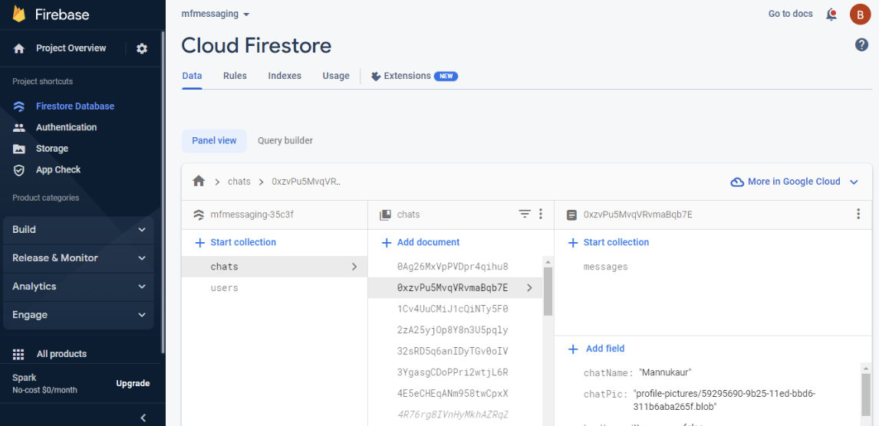The width and height of the screenshot is (879, 426).
Task: Expand the Analytics category
Action: tap(78, 287)
